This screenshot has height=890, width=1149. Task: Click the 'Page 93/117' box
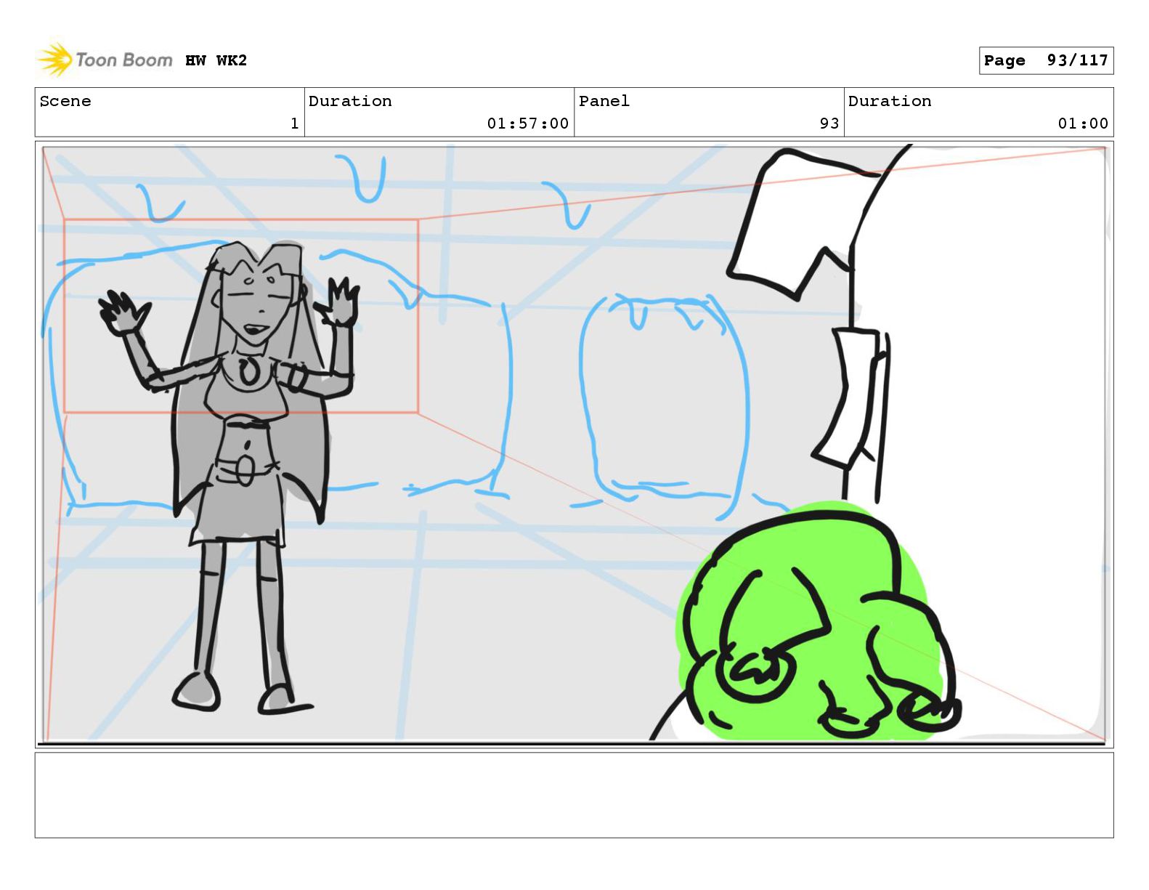[1046, 60]
